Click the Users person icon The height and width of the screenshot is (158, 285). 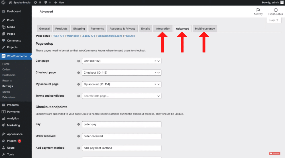coord(3,148)
